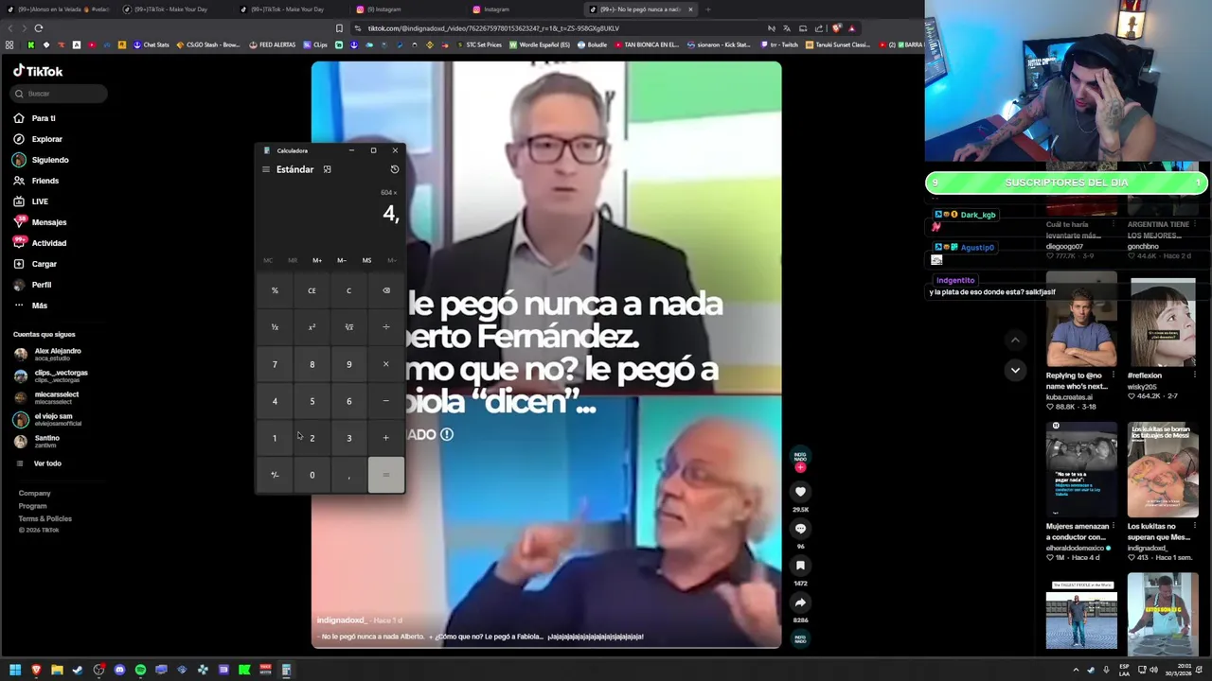
Task: Open Terms & Policies footer link
Action: 45,518
